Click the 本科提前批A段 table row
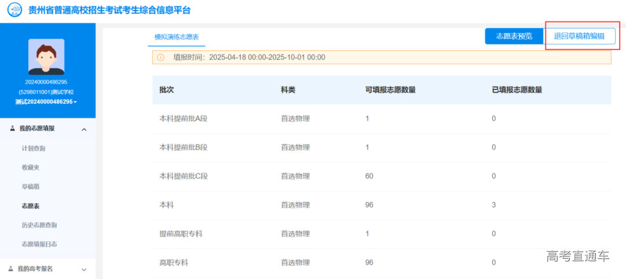626x279 pixels. [x=381, y=118]
